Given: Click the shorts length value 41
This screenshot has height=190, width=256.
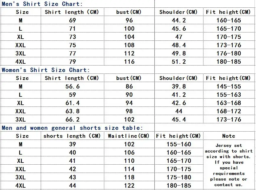Looking at the screenshot, I should click(73, 161).
